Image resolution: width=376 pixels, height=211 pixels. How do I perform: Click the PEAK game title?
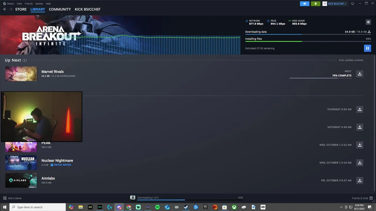coord(46,143)
